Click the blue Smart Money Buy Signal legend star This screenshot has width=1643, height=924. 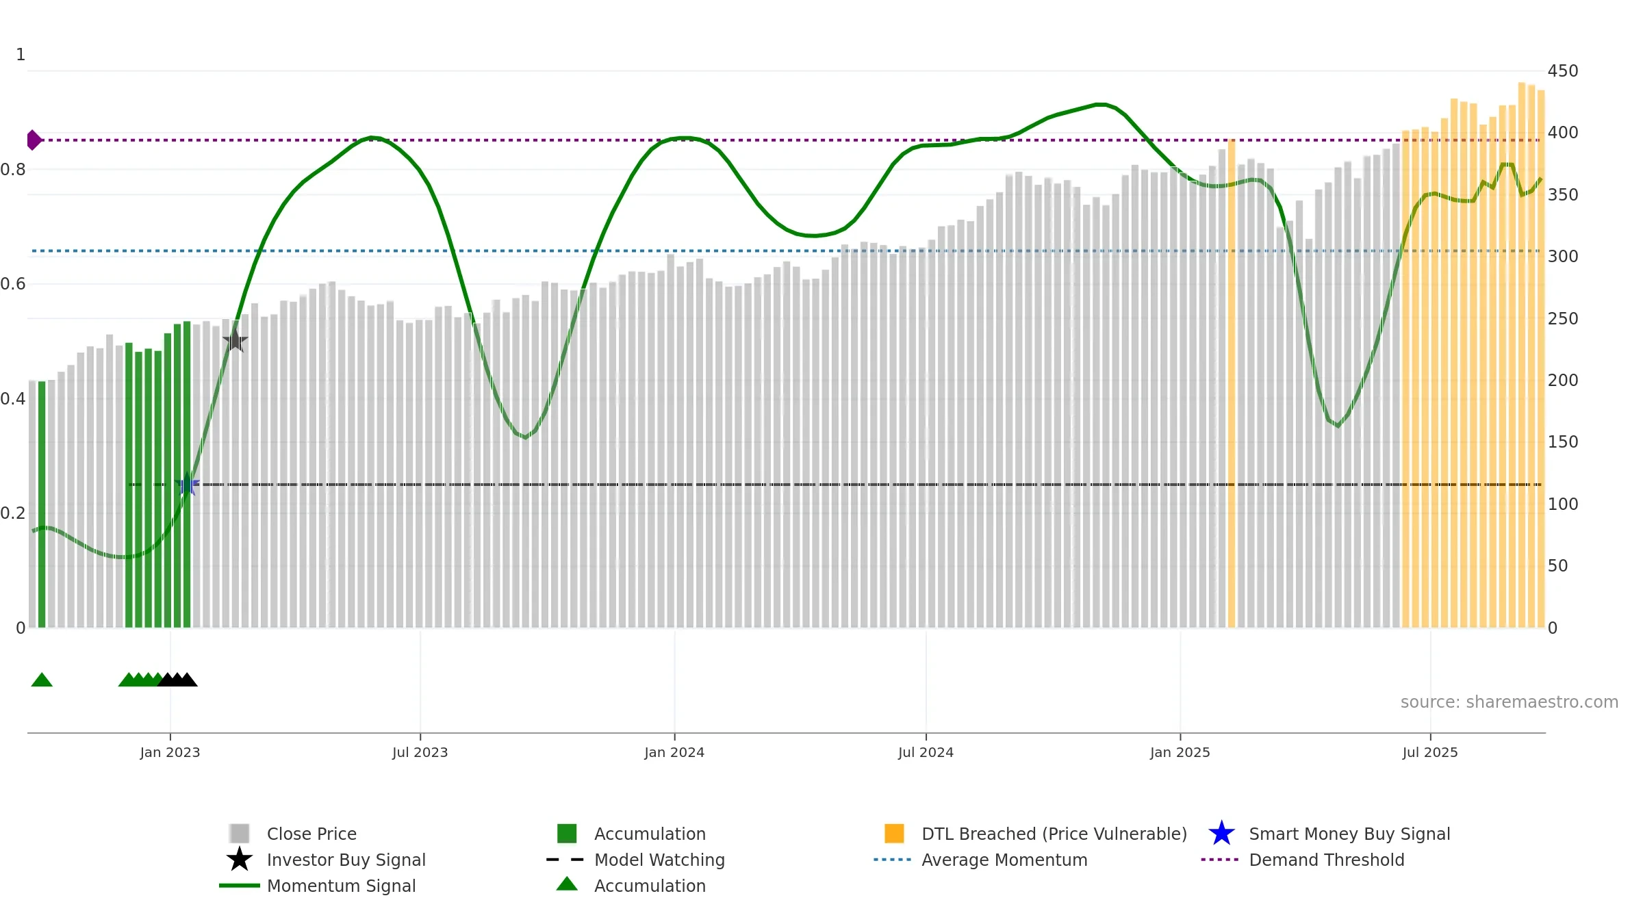pos(1221,834)
